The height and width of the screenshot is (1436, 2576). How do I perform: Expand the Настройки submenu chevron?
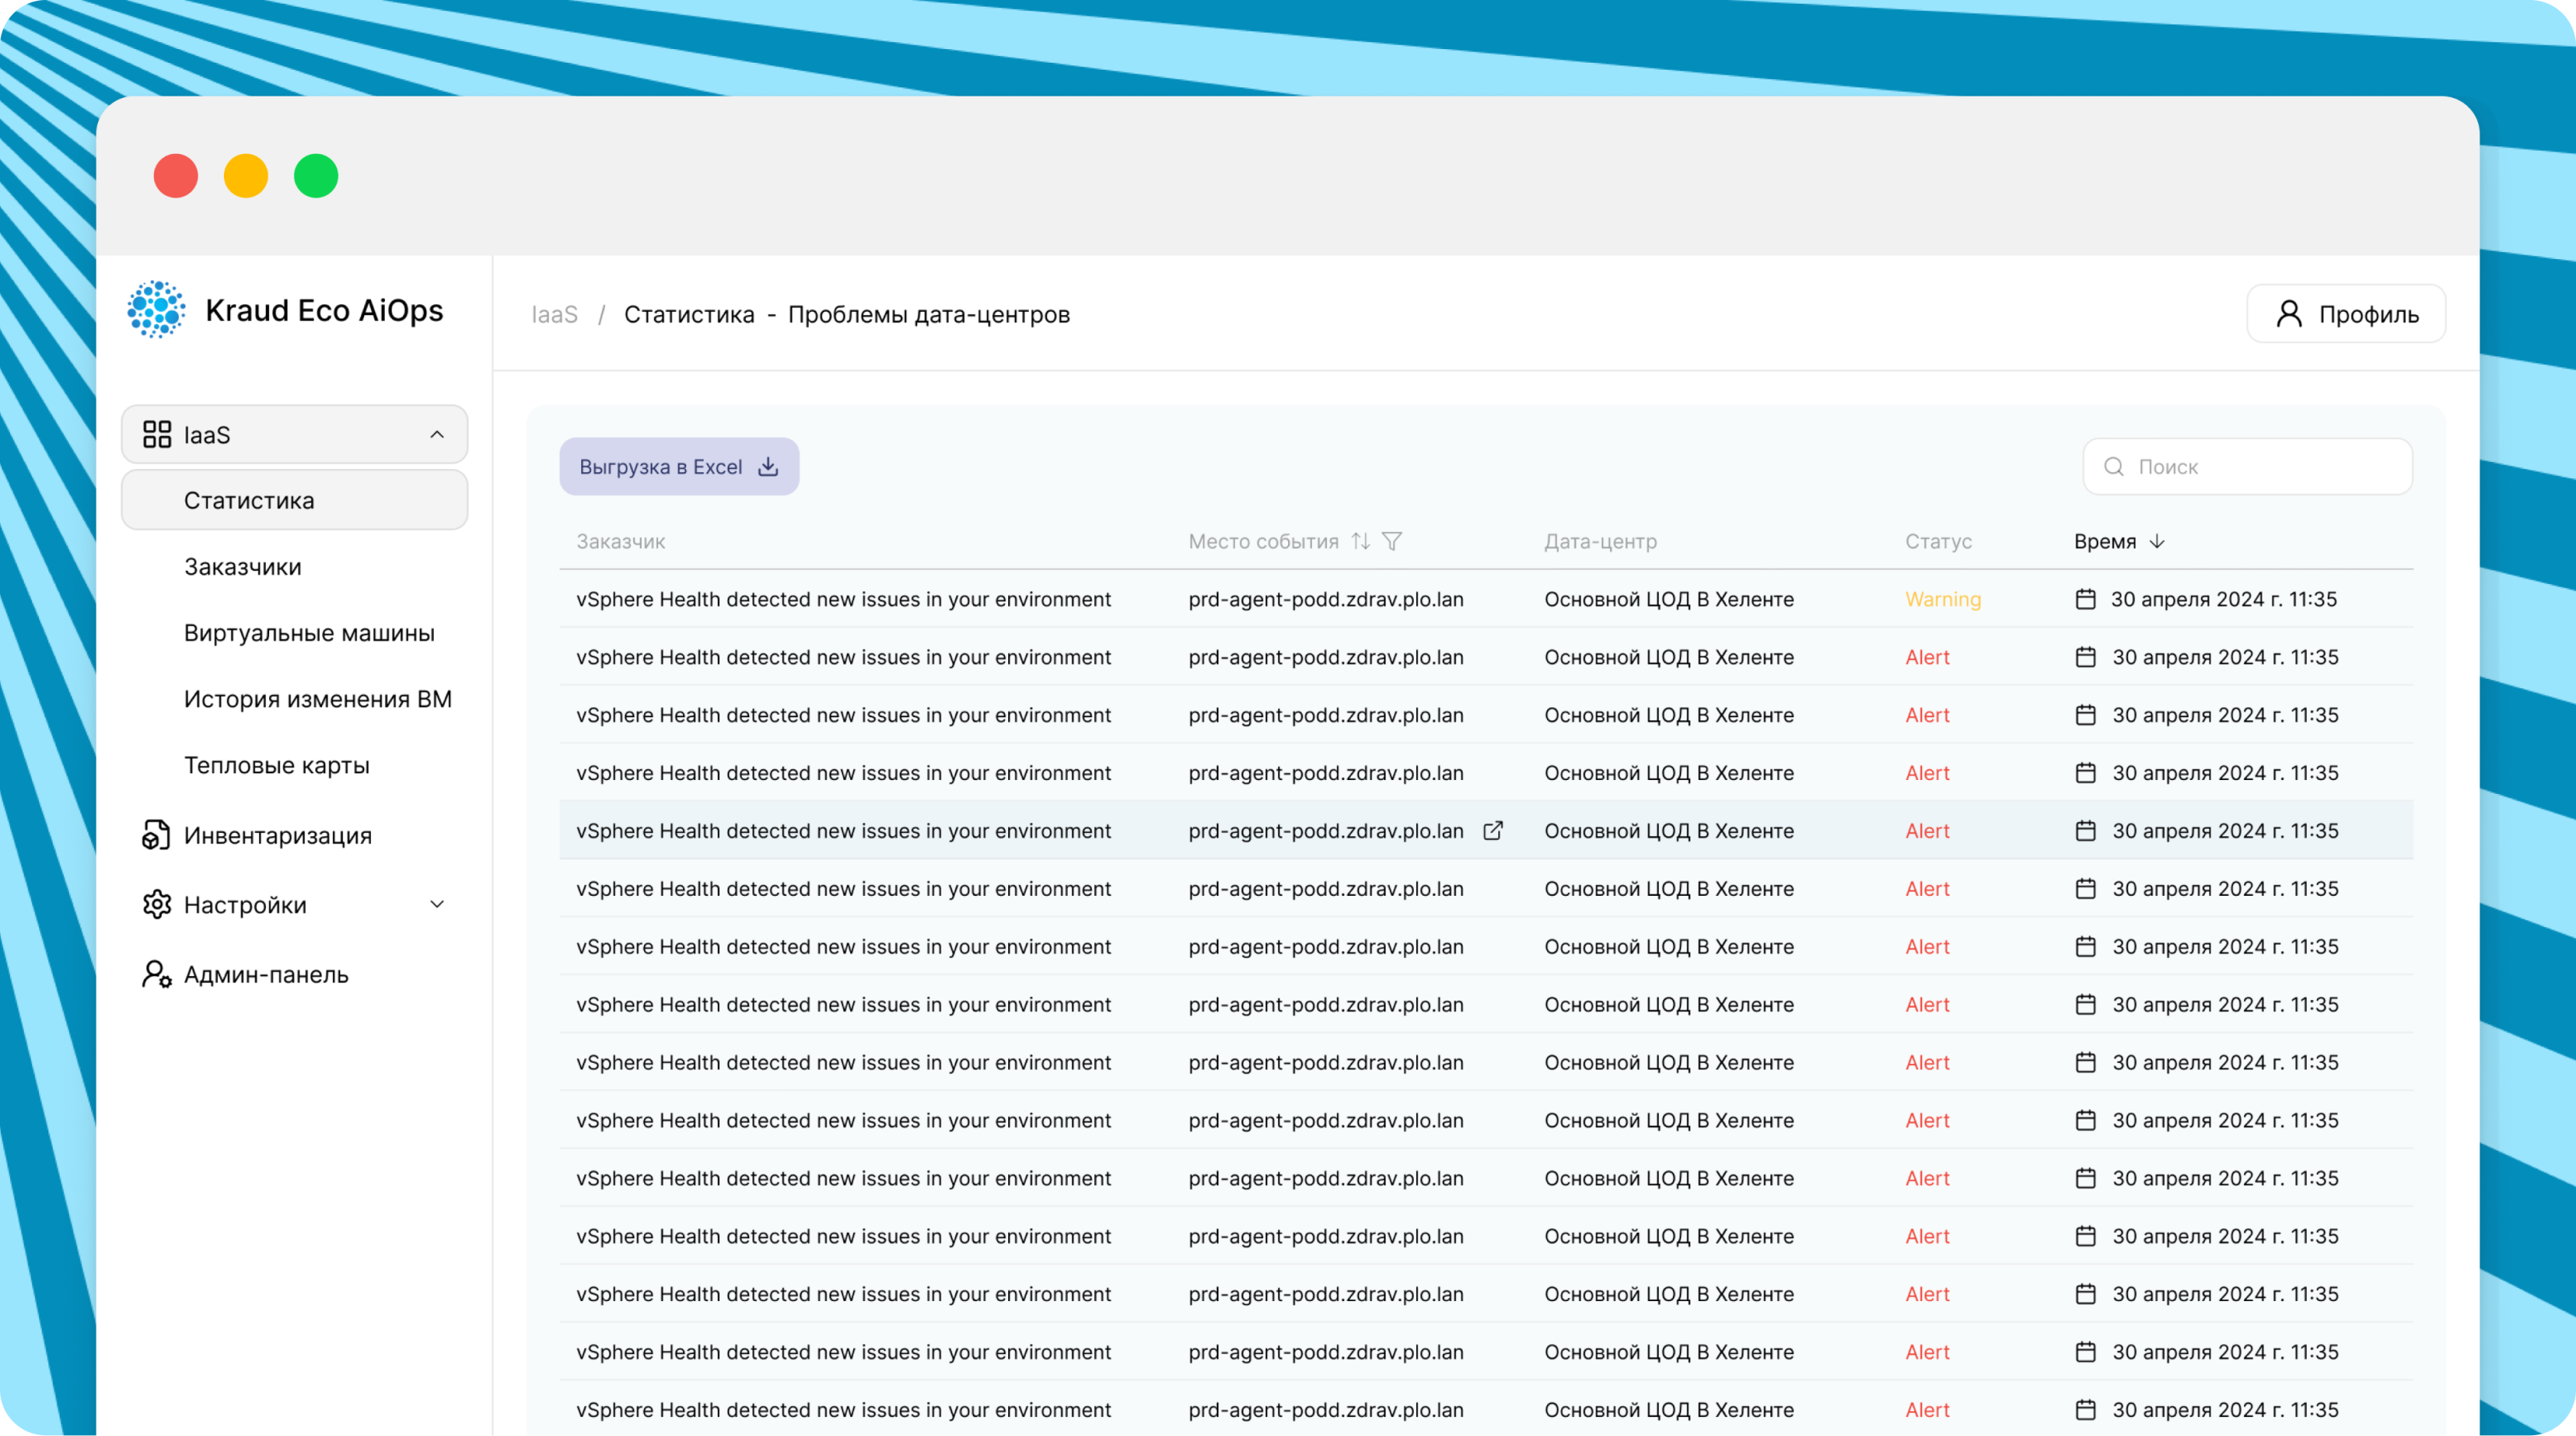click(x=437, y=904)
